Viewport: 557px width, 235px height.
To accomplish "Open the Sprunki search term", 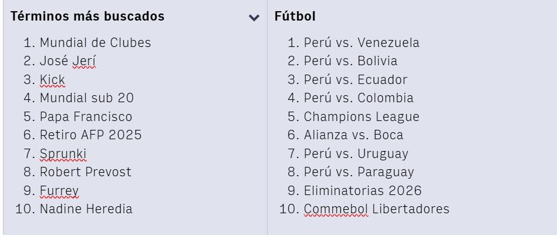I will pos(63,154).
